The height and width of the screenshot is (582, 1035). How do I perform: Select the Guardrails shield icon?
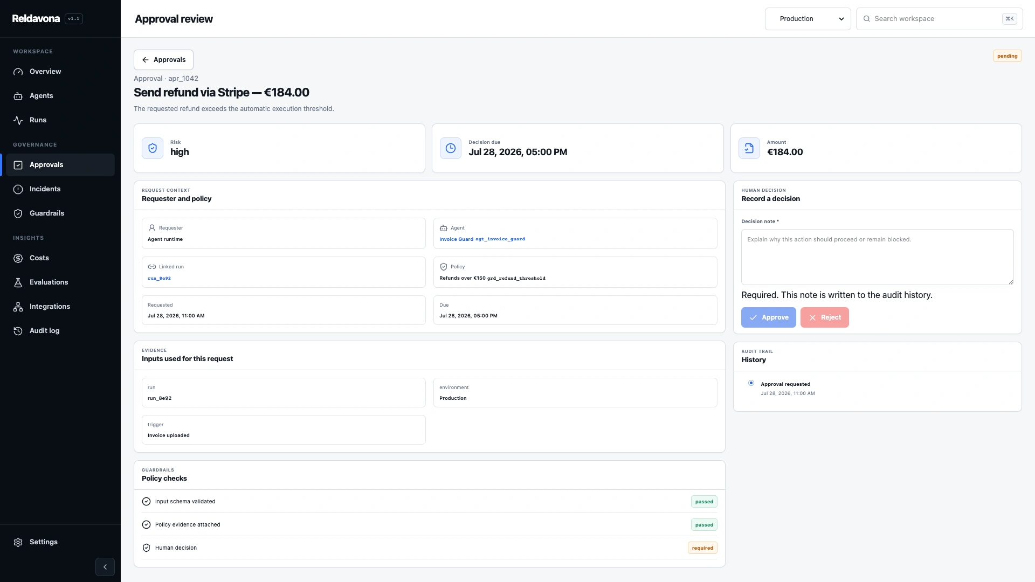pyautogui.click(x=18, y=213)
